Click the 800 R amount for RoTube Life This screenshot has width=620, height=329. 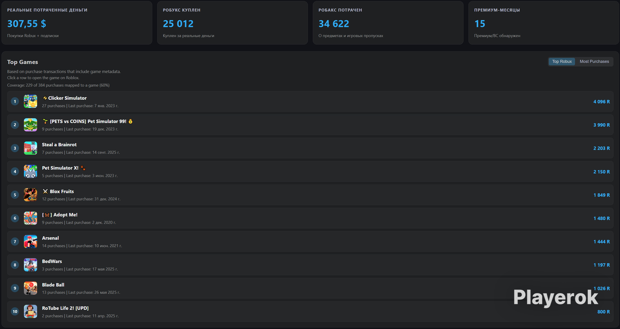(604, 312)
